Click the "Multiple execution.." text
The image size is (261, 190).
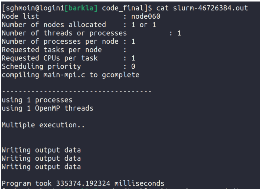click(43, 125)
